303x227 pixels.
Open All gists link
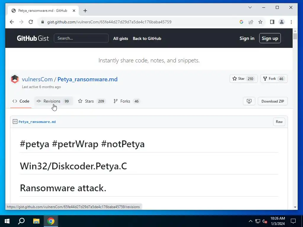(x=121, y=38)
